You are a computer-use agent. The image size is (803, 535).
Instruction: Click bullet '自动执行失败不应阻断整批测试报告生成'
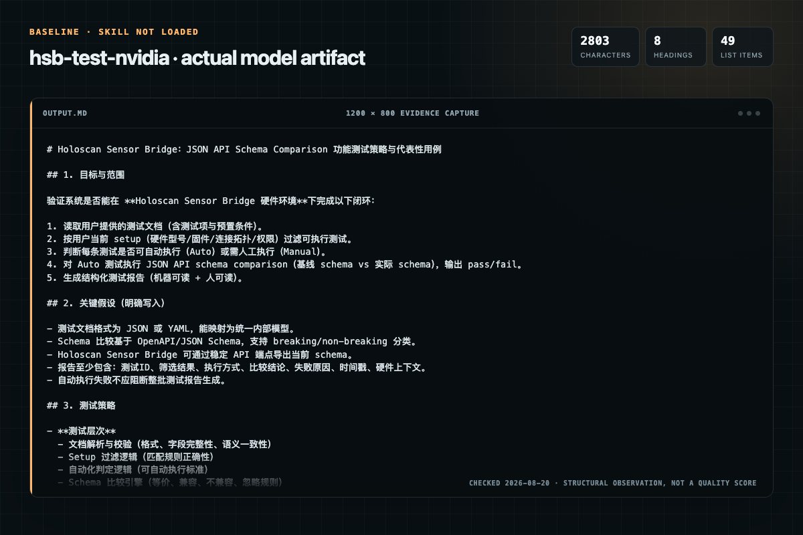point(137,379)
